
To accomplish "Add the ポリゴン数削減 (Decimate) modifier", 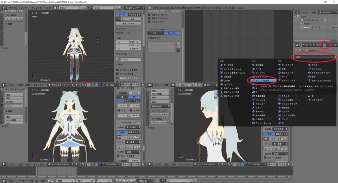I will [264, 80].
